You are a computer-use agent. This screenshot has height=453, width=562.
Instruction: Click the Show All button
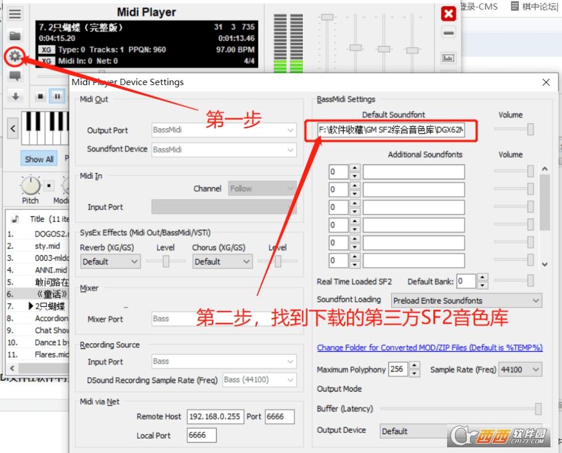click(39, 159)
